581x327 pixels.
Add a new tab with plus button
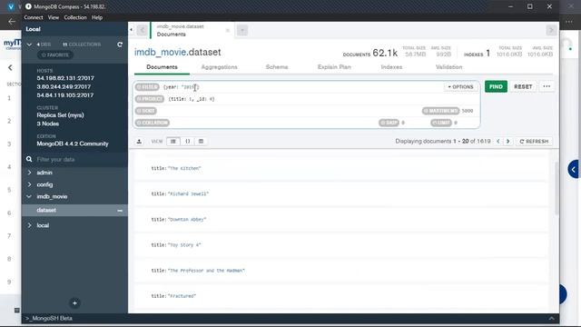(242, 30)
